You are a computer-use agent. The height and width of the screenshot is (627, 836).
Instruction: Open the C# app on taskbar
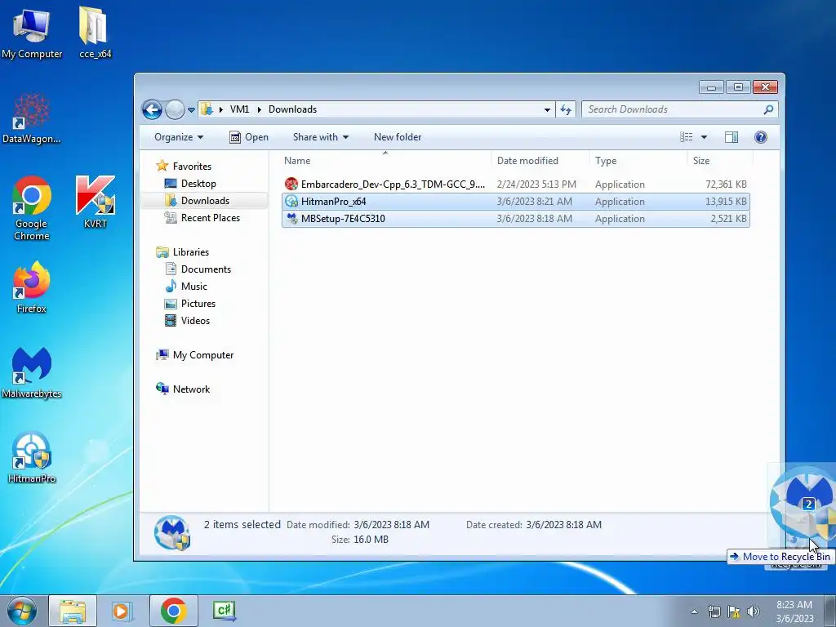(224, 611)
